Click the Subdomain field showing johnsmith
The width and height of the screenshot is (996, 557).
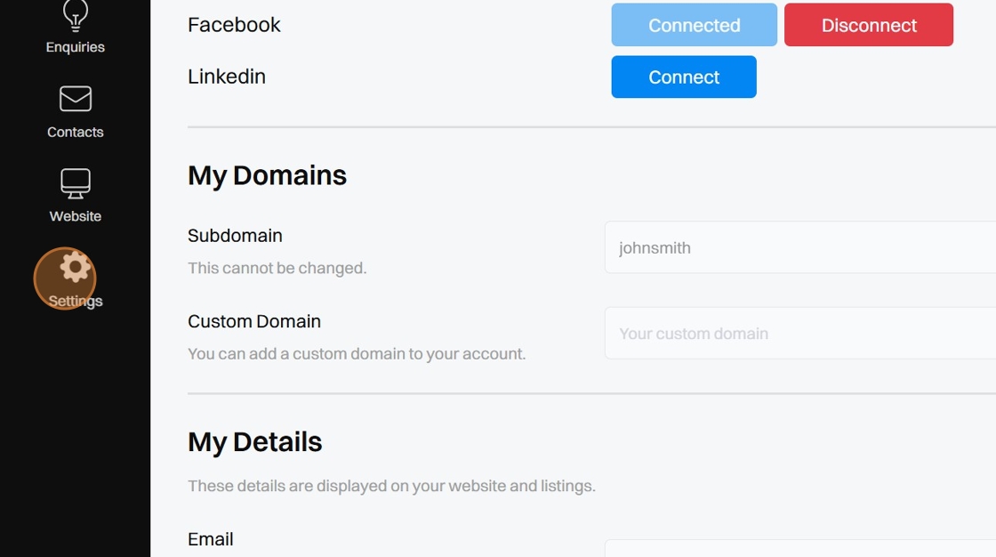pos(800,247)
